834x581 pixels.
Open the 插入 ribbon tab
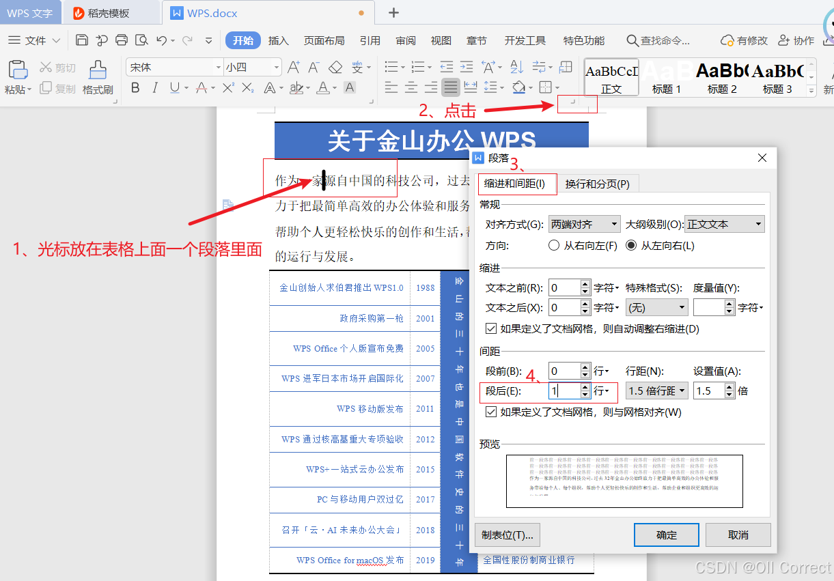point(279,41)
